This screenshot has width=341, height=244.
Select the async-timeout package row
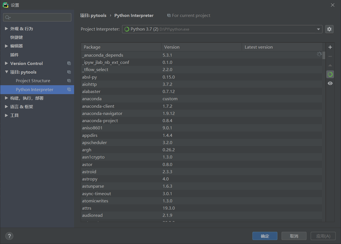(x=202, y=193)
